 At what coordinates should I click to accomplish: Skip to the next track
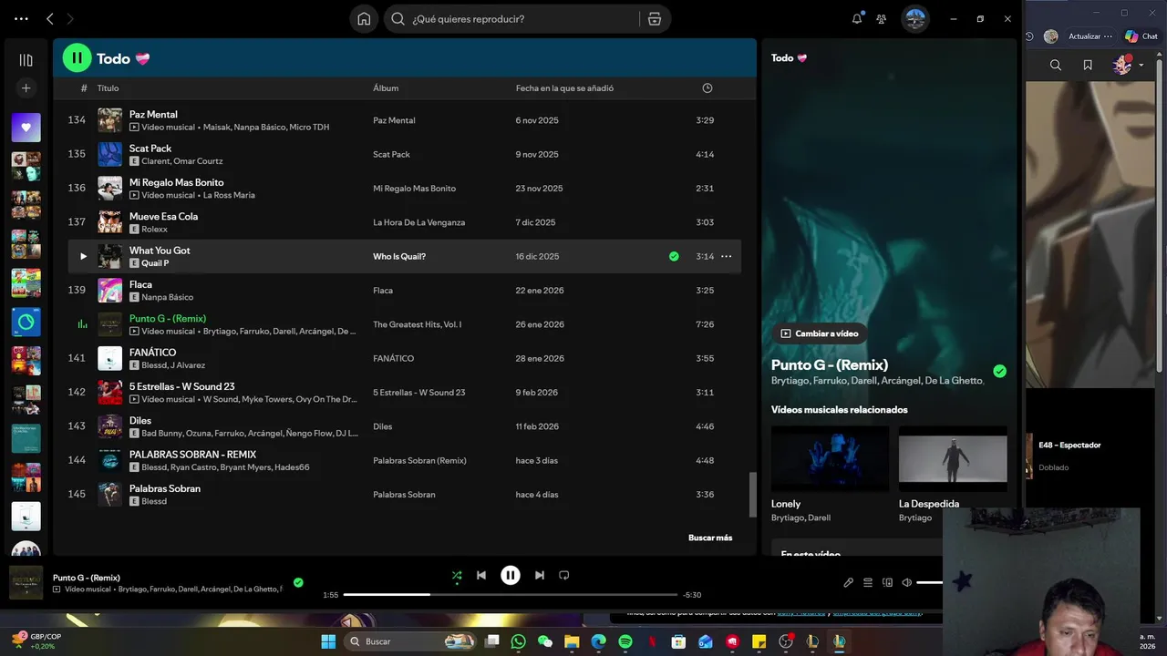pos(540,575)
